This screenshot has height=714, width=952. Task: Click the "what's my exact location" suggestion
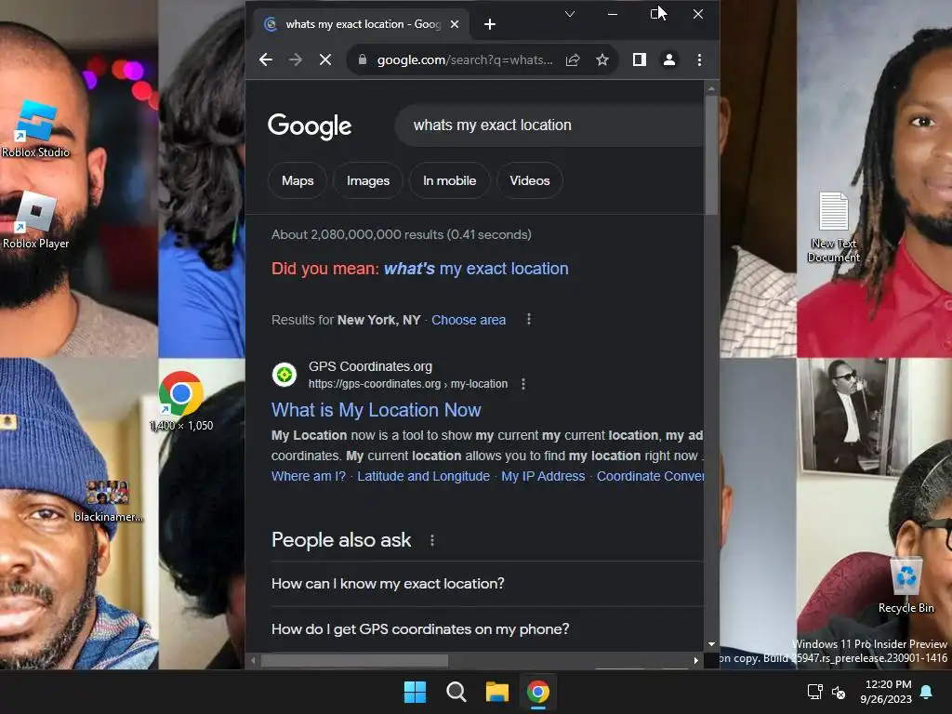point(476,269)
